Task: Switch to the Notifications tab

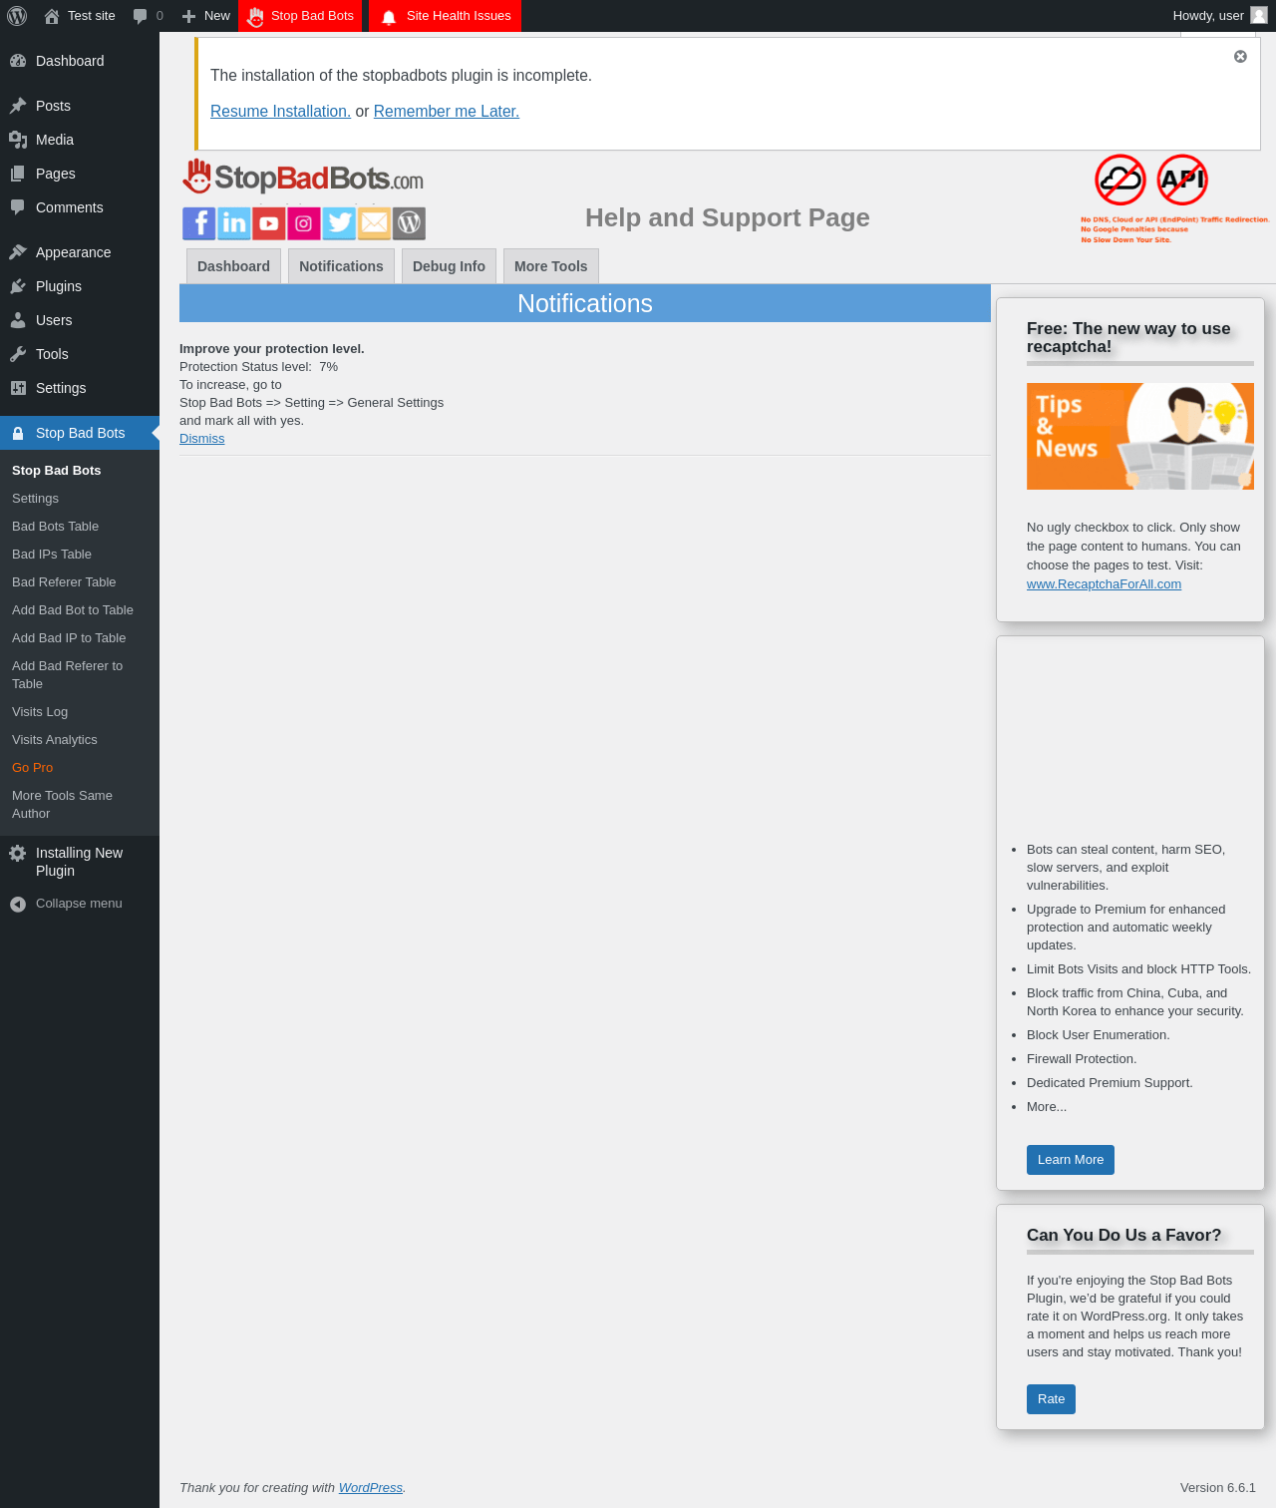Action: tap(341, 266)
